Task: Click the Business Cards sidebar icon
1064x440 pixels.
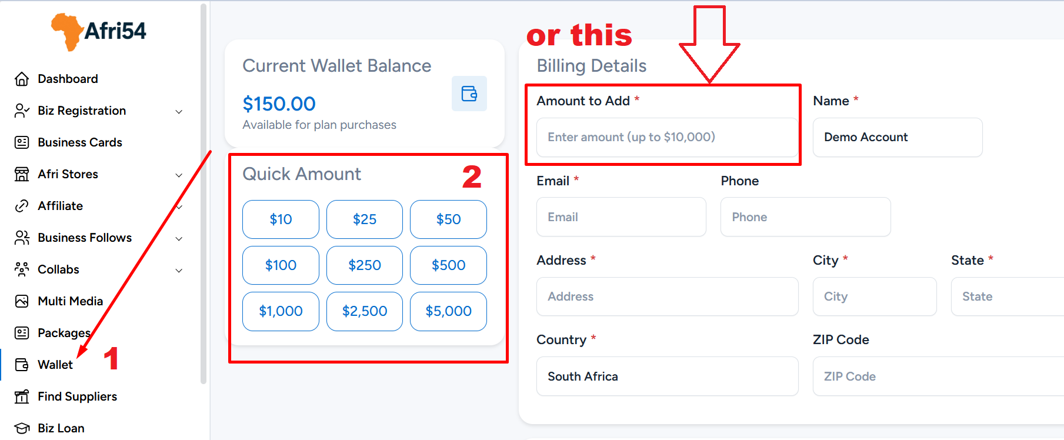Action: (22, 142)
